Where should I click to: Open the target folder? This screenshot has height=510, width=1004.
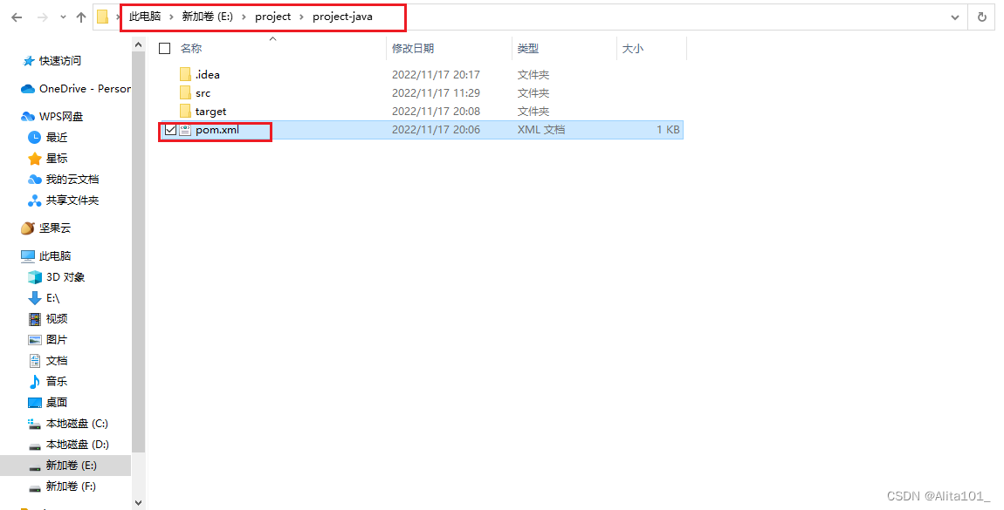click(210, 111)
